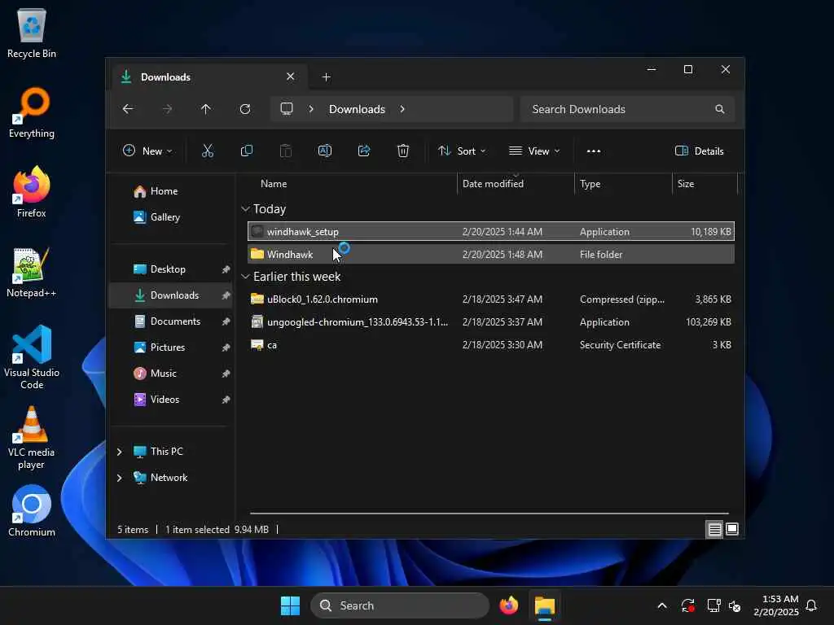834x625 pixels.
Task: Show hidden system tray icons chevron
Action: [662, 605]
